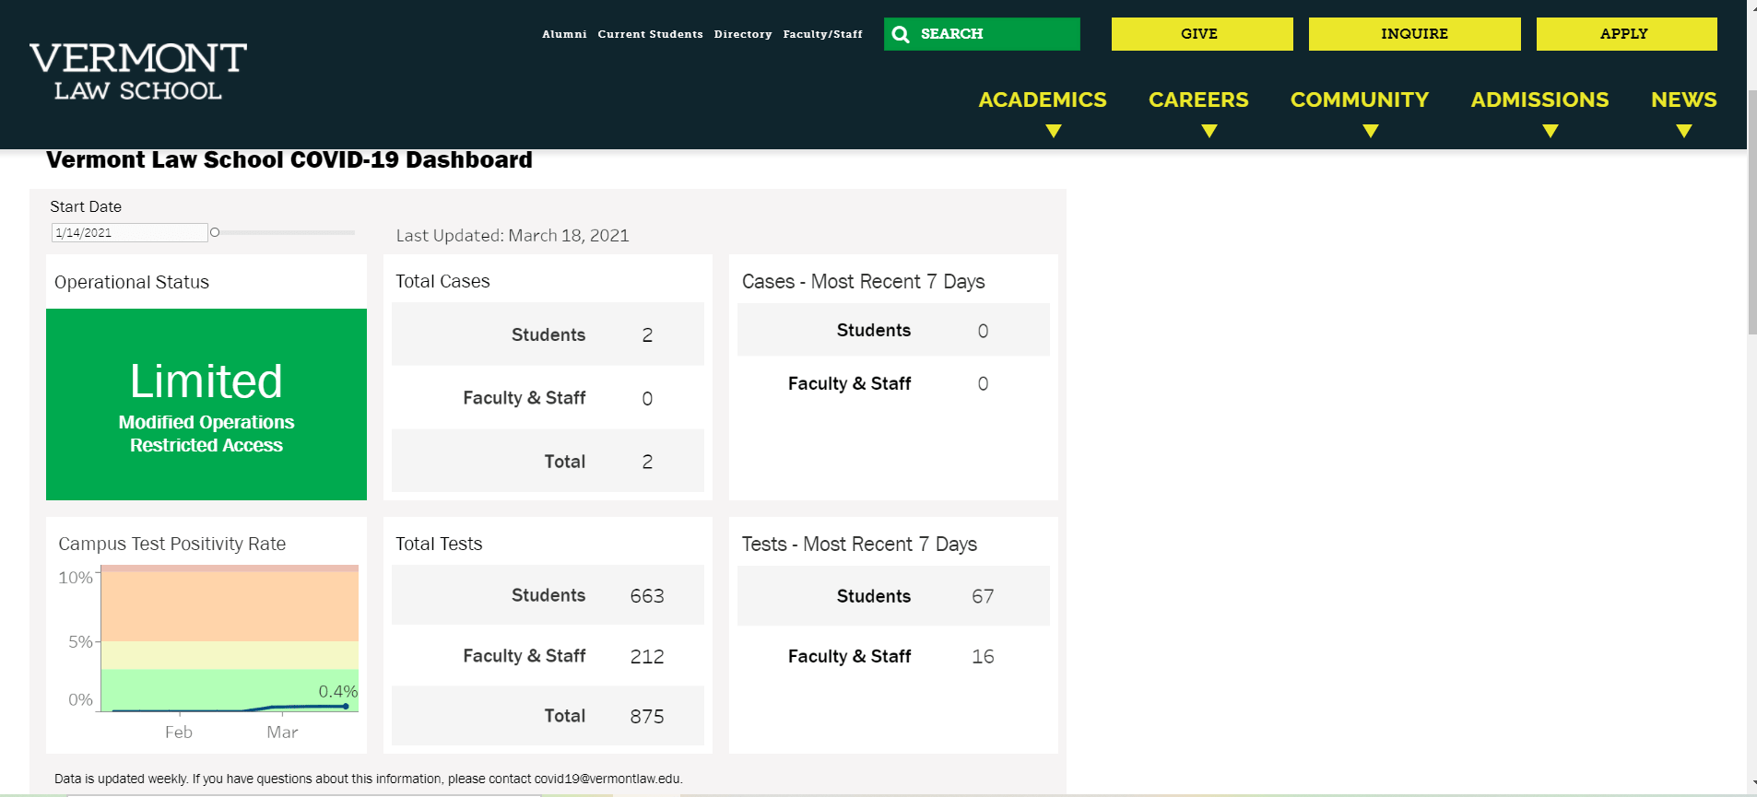The height and width of the screenshot is (797, 1757).
Task: Go to Current Students page
Action: pos(650,34)
